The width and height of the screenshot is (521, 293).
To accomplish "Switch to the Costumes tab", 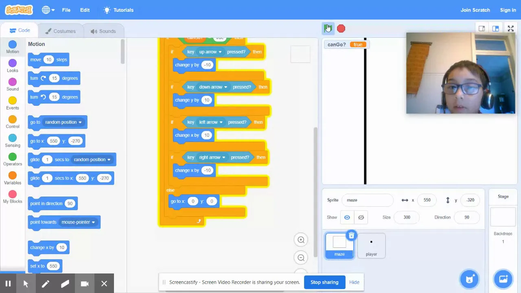I will (x=60, y=31).
